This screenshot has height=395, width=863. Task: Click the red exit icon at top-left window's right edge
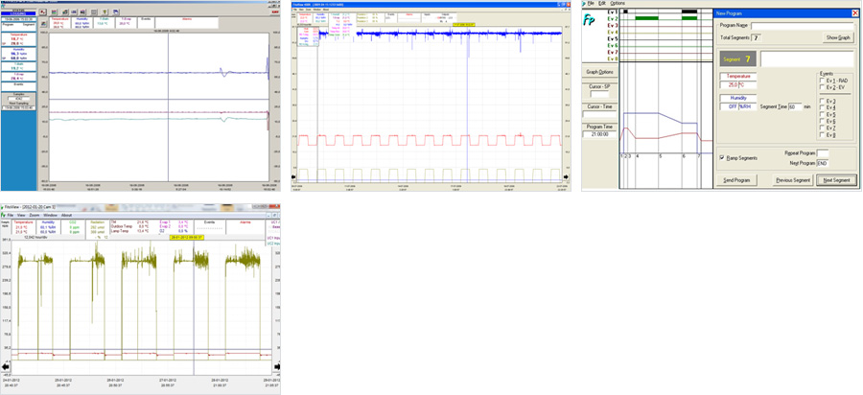point(275,12)
